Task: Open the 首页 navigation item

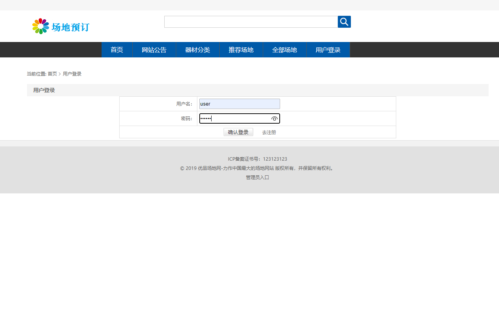Action: coord(117,50)
